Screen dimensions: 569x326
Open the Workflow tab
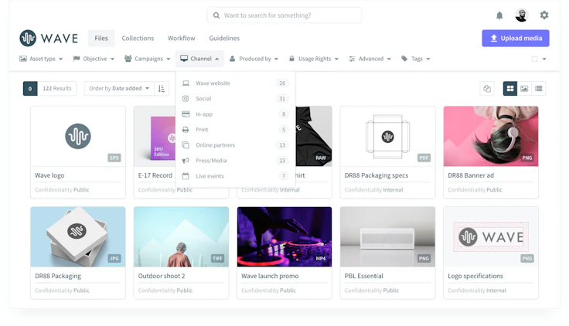(x=182, y=38)
